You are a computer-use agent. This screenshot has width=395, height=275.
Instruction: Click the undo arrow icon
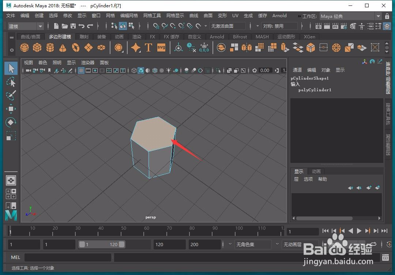coord(81,26)
